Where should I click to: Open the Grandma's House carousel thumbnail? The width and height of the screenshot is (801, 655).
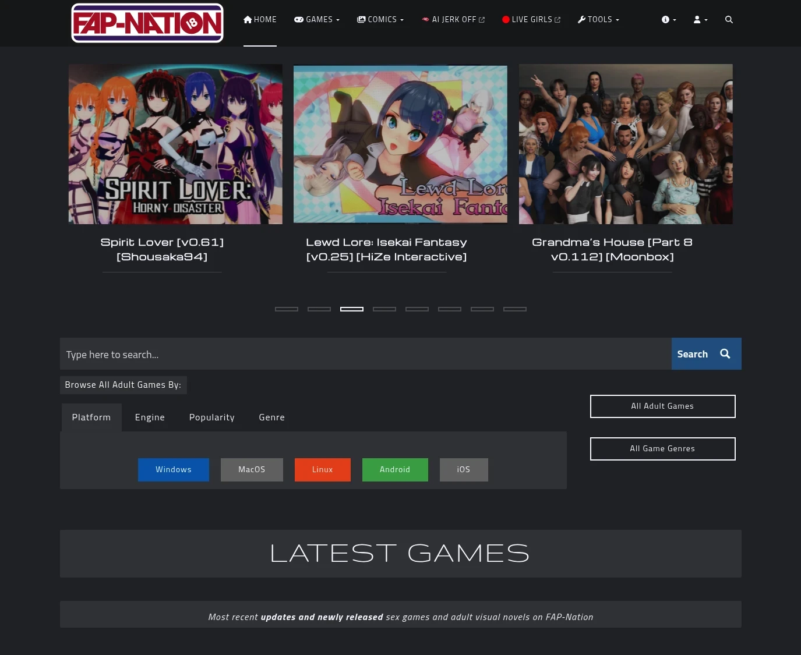[x=626, y=144]
